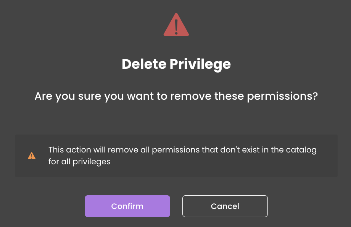Click the Delete Privilege heading
Image resolution: width=351 pixels, height=227 pixels.
(x=176, y=64)
